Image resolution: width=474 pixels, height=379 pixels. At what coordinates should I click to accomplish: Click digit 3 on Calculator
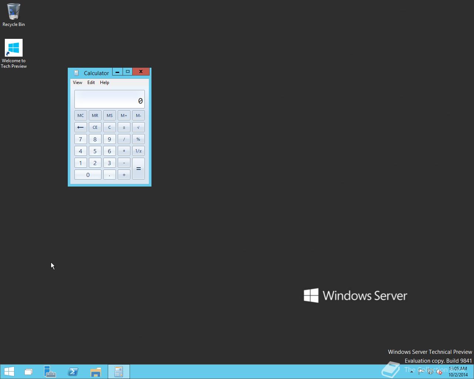point(110,163)
